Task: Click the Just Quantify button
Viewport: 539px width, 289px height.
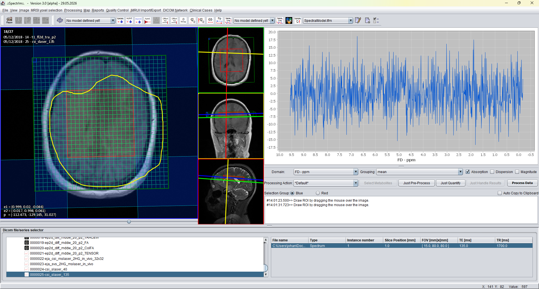Action: [x=451, y=183]
